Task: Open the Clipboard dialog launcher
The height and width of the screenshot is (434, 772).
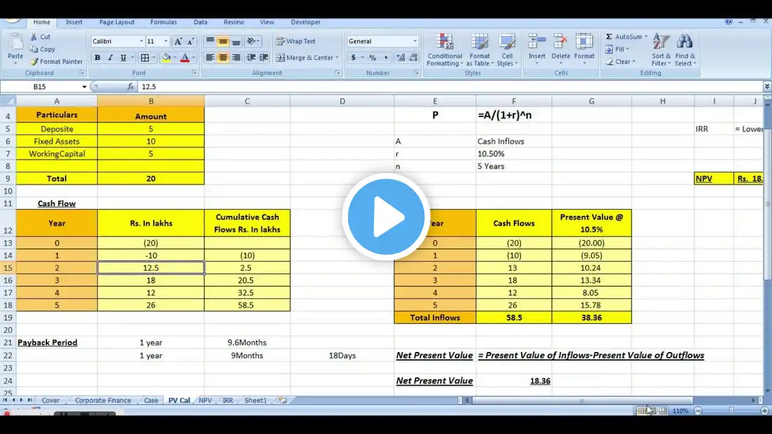Action: 81,73
